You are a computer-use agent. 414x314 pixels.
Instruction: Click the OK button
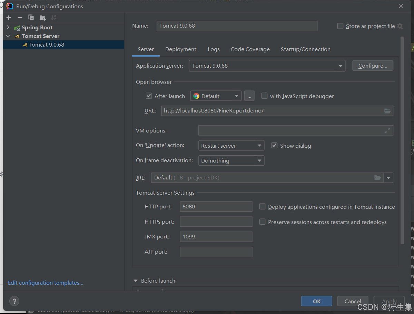point(316,301)
